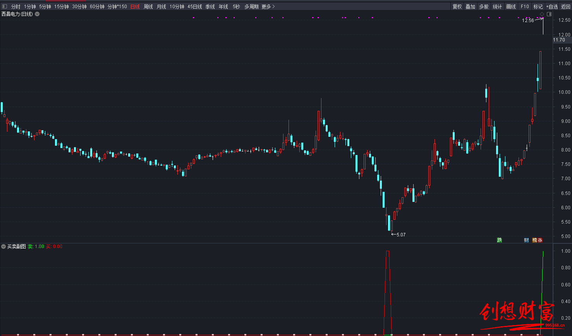Screen dimensions: 572x336
Task: Select the 分钟*150 period tab
Action: pos(117,7)
